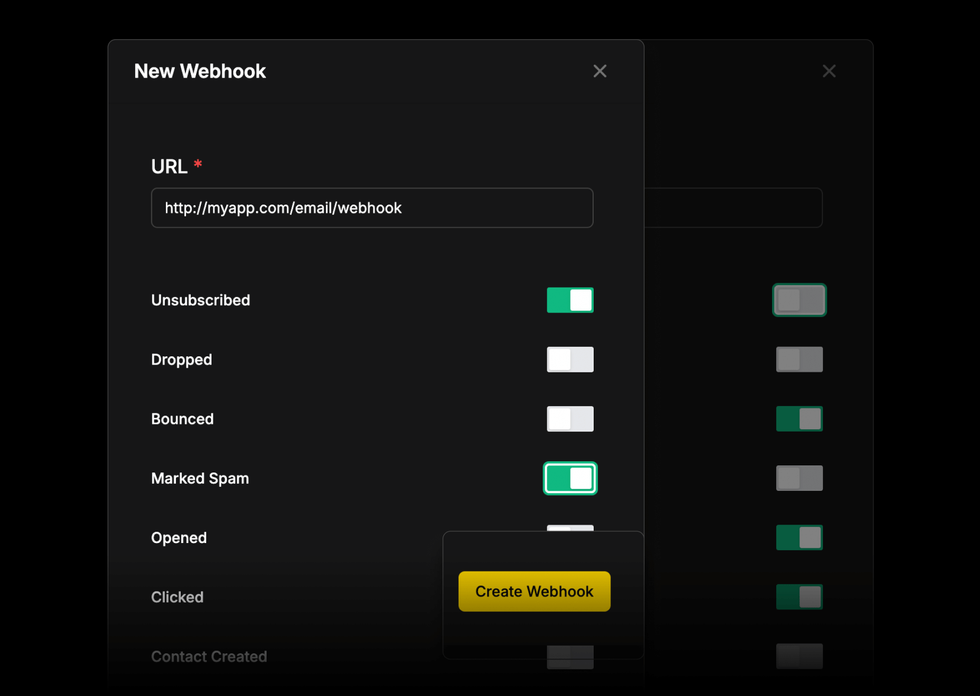The width and height of the screenshot is (980, 696).
Task: Enable the Dropped event toggle
Action: pyautogui.click(x=570, y=359)
